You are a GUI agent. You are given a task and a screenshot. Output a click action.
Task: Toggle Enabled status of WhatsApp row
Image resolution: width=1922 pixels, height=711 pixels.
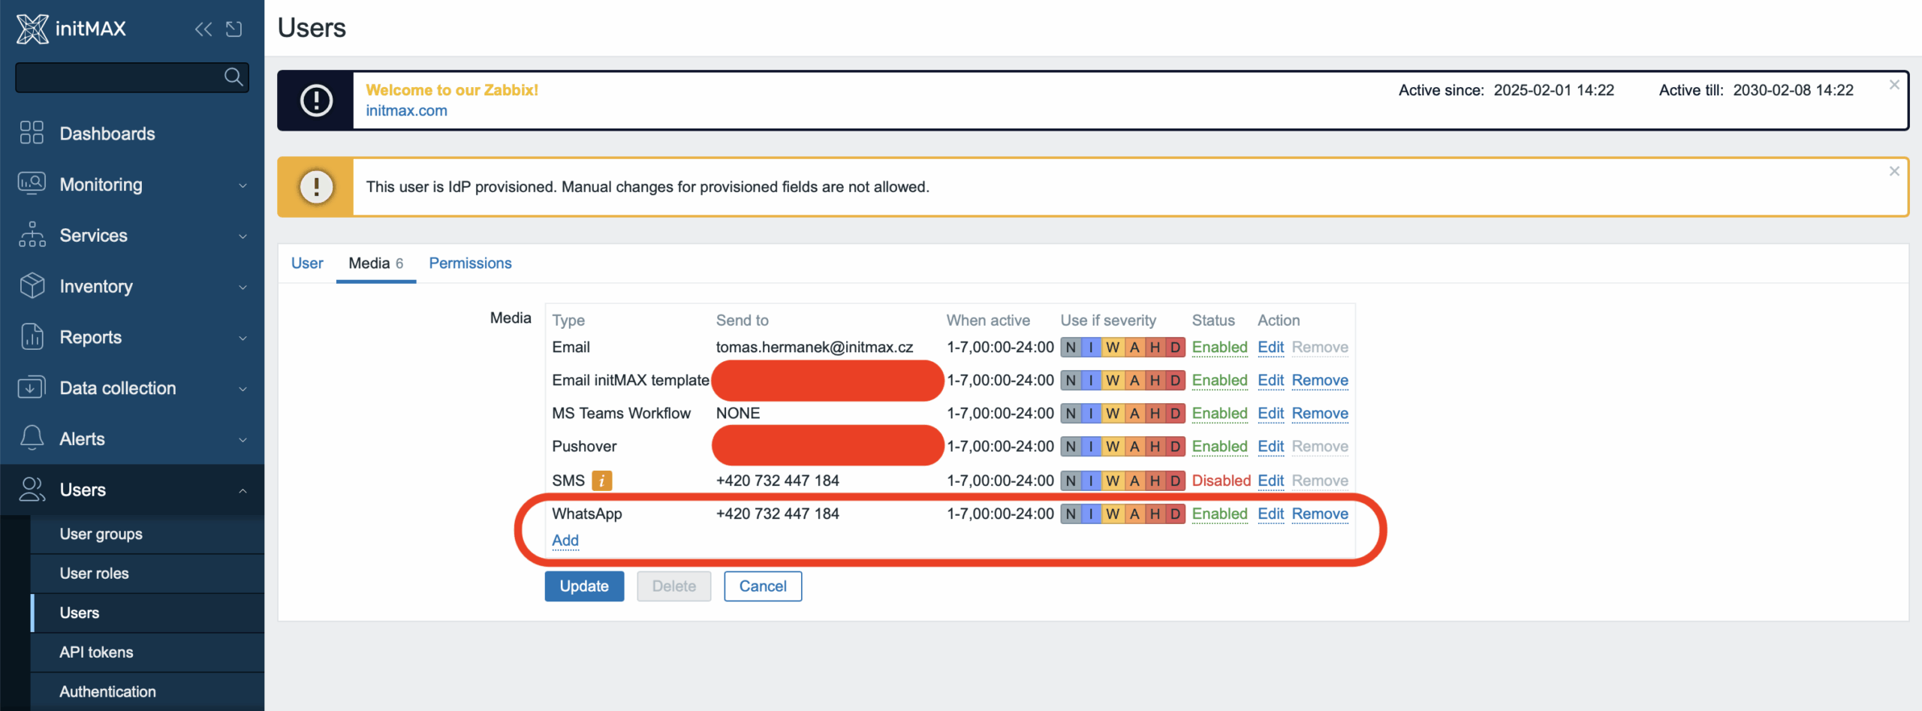pyautogui.click(x=1219, y=514)
